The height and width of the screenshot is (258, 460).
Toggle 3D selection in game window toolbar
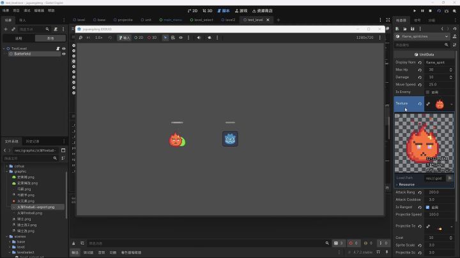[x=152, y=38]
